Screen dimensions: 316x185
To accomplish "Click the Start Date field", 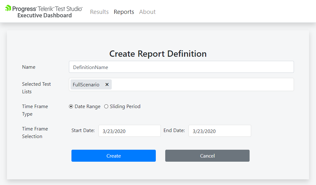I will [130, 131].
